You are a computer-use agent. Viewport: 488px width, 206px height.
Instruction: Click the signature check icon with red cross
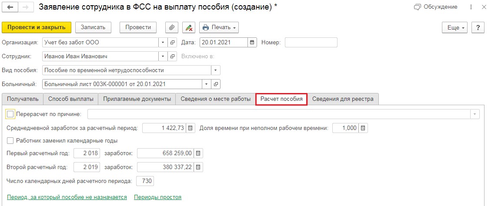[x=188, y=27]
